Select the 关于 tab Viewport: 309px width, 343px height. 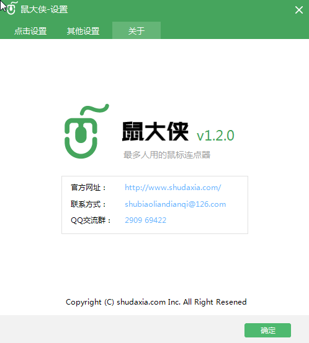(x=137, y=30)
